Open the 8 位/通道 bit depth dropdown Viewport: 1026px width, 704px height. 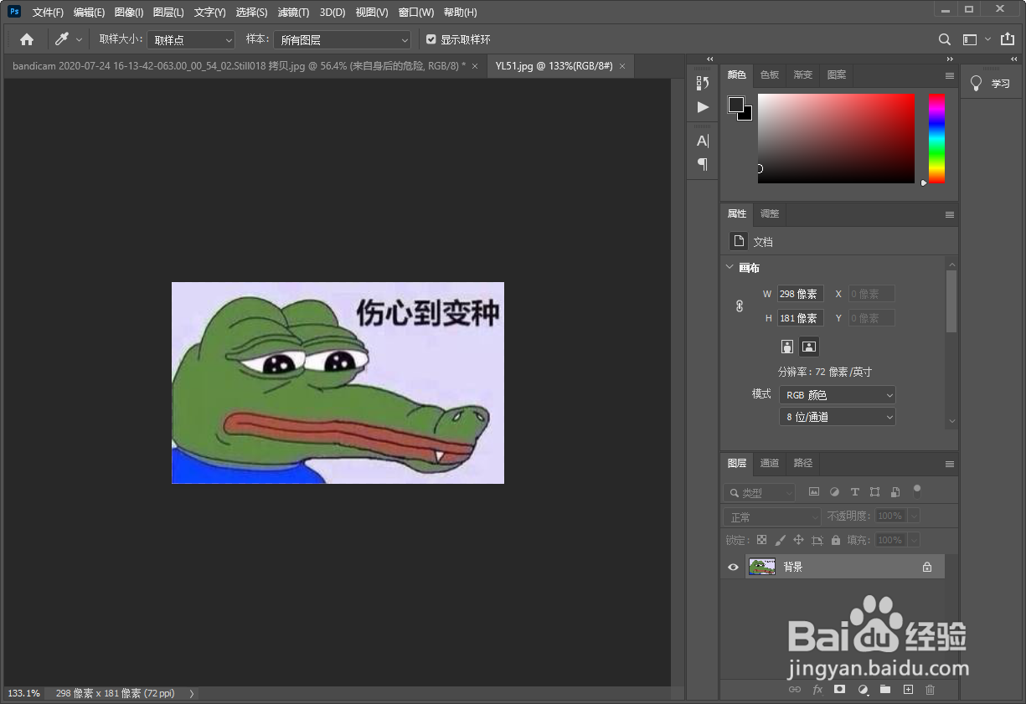pyautogui.click(x=838, y=416)
